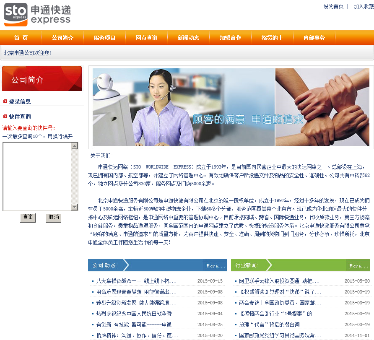This screenshot has height=340, width=374.
Task: Open the 首页 navigation menu item
Action: pyautogui.click(x=21, y=38)
